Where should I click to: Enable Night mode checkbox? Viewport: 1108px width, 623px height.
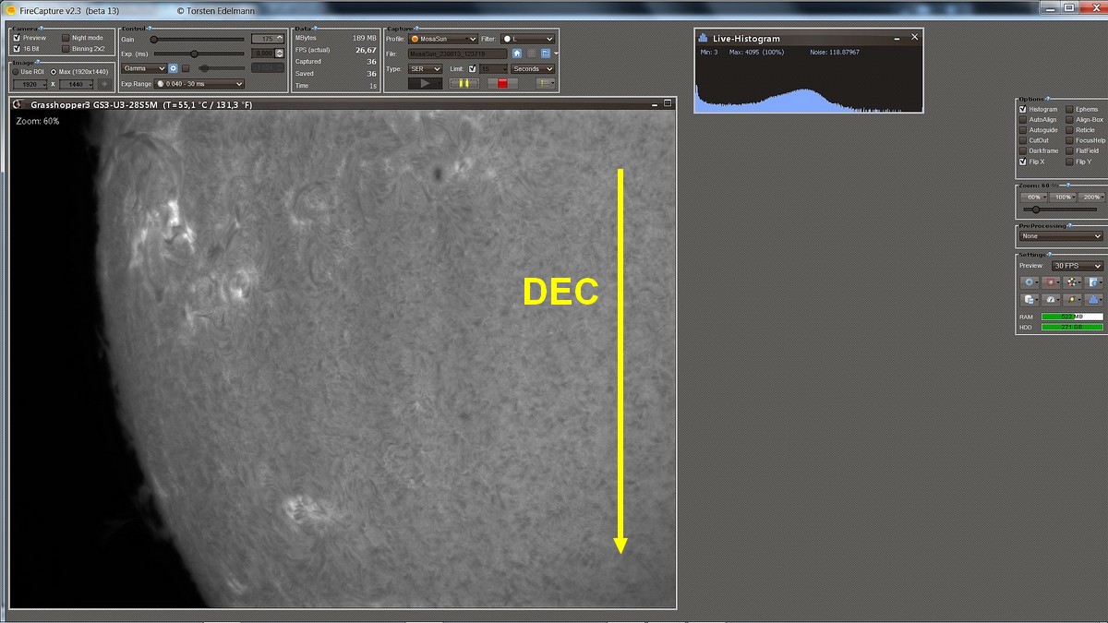coord(66,38)
